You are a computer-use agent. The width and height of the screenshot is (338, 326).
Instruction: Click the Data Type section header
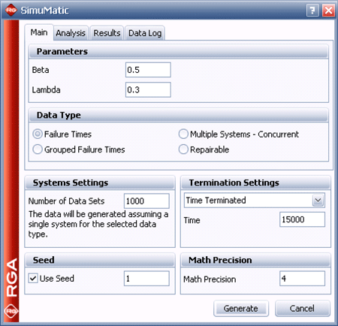click(179, 115)
